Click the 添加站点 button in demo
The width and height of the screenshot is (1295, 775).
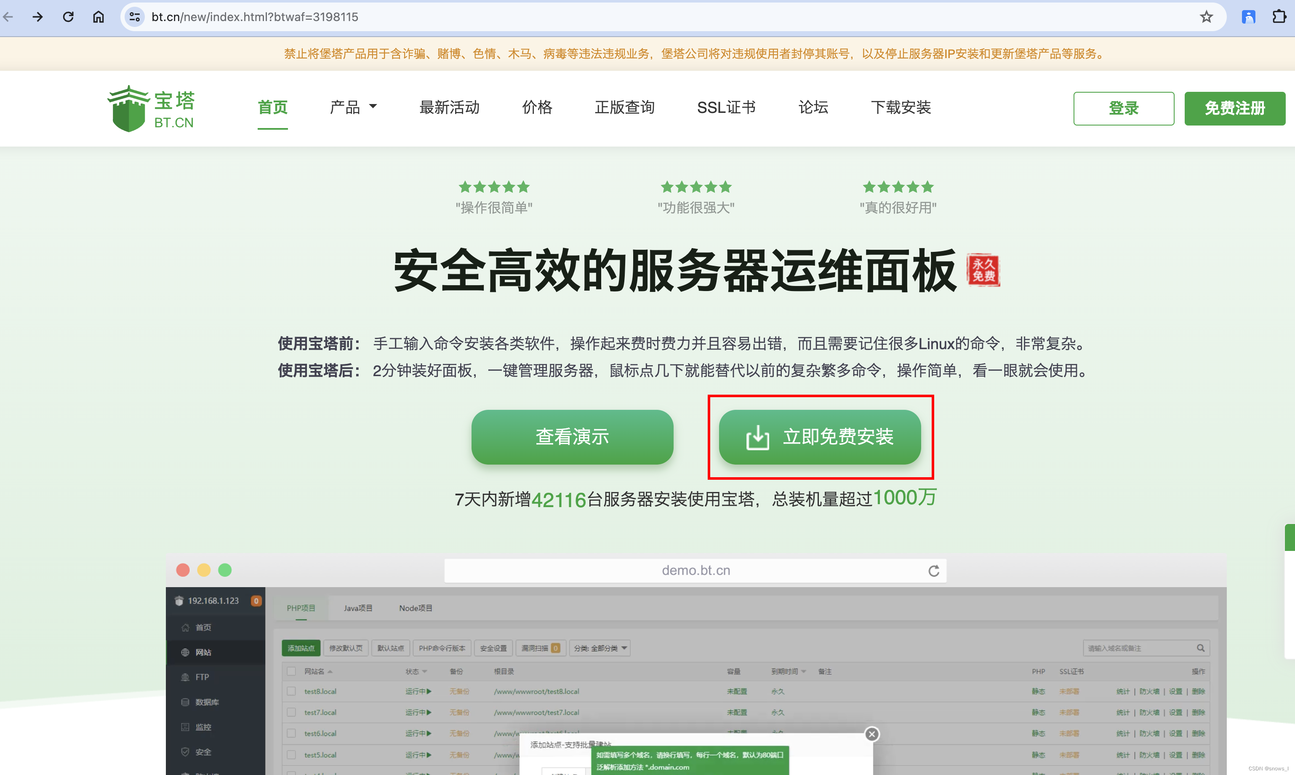[x=301, y=648]
